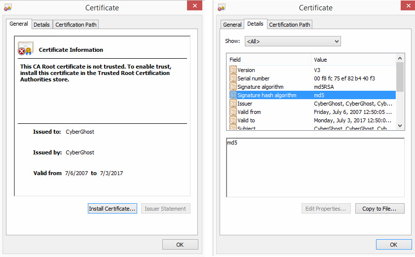Click the Serial number field icon
The width and height of the screenshot is (415, 257).
[x=233, y=78]
